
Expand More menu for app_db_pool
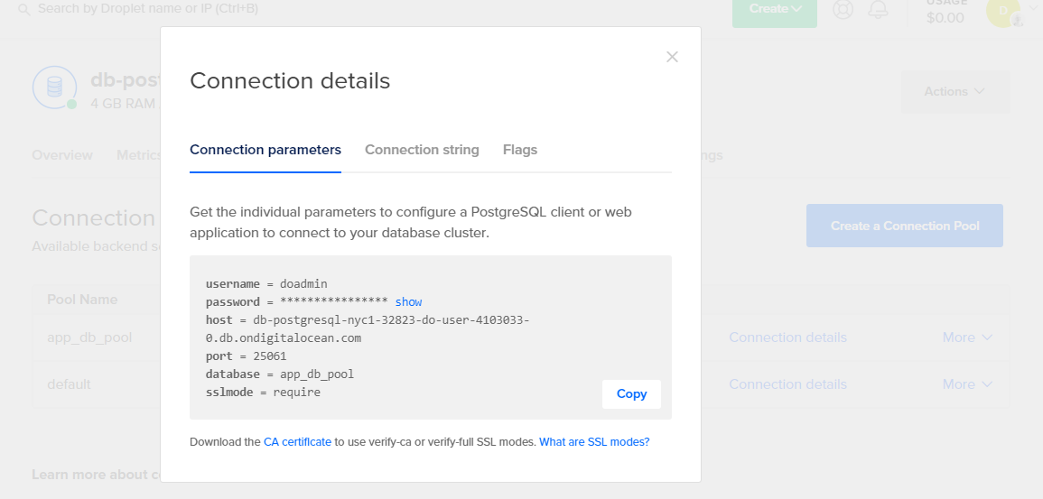click(967, 337)
